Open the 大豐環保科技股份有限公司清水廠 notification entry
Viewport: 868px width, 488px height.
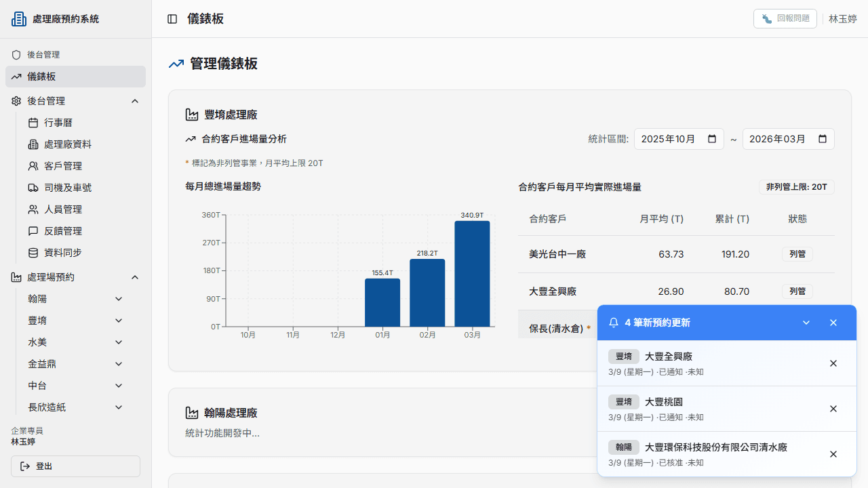(x=727, y=454)
